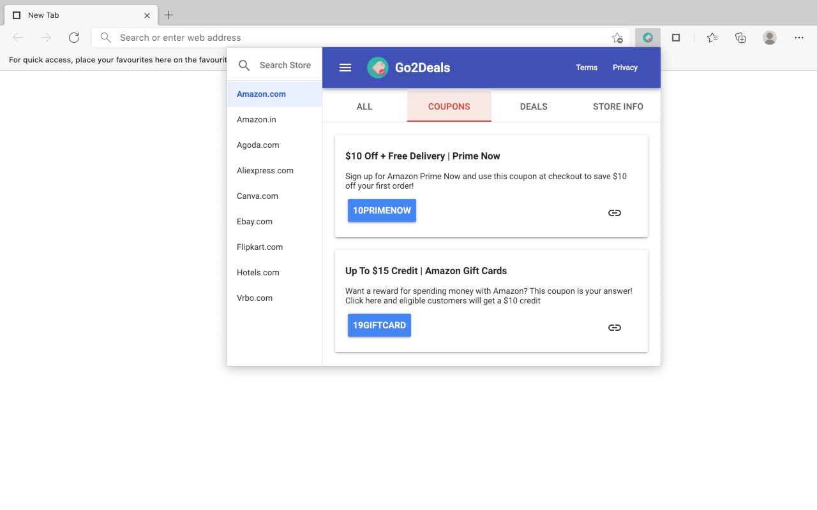Viewport: 817px width, 510px height.
Task: Go back to the previous page
Action: (x=18, y=38)
